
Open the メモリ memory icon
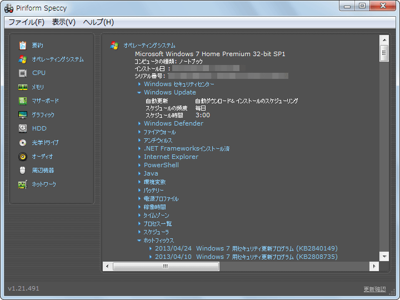tap(23, 87)
